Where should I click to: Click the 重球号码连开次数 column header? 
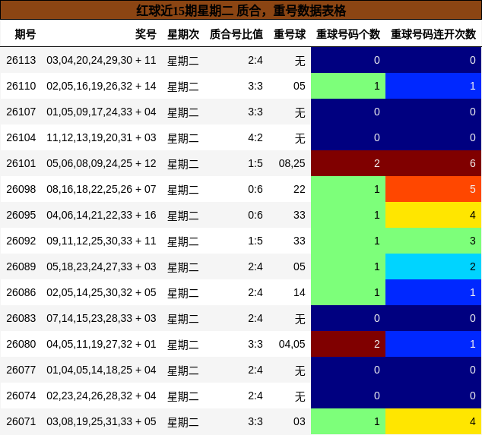tap(433, 34)
